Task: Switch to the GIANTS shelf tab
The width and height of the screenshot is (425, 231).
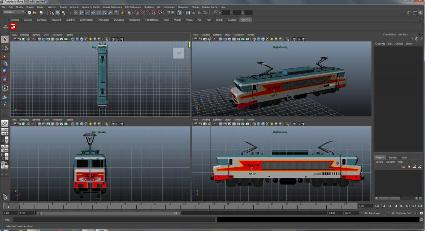Action: click(246, 20)
